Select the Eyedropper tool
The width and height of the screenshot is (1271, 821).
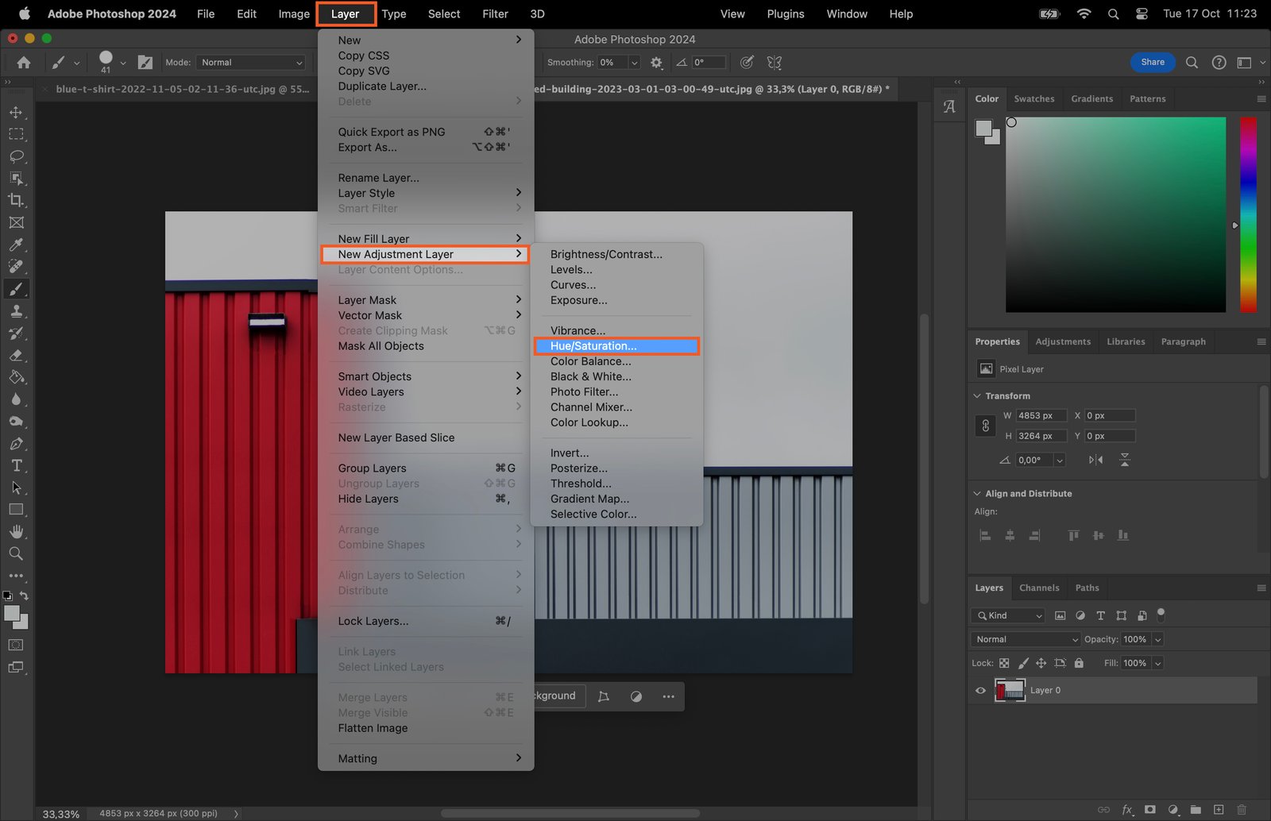tap(16, 245)
